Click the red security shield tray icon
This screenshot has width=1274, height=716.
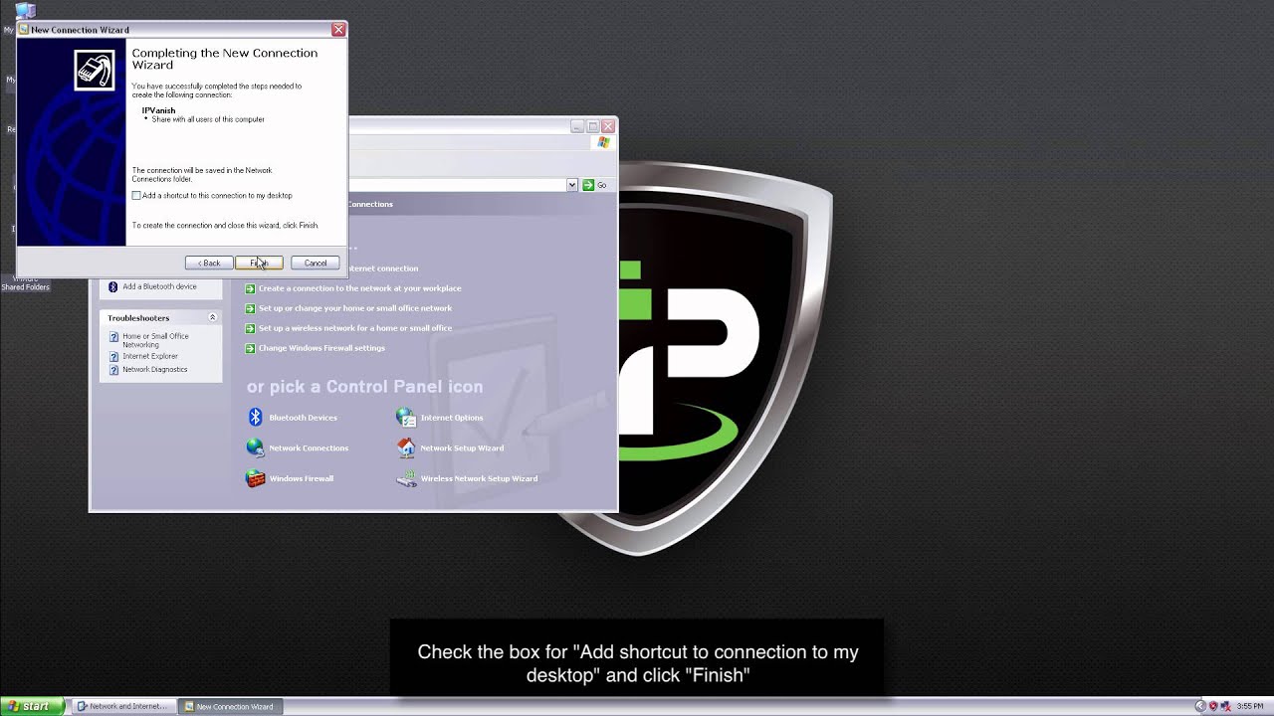coord(1213,706)
